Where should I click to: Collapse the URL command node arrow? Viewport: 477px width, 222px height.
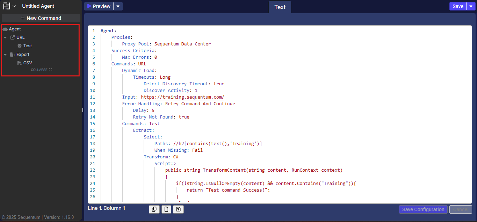point(5,37)
